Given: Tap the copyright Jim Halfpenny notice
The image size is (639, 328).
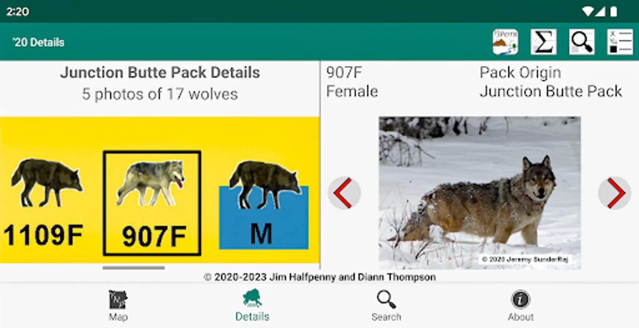Looking at the screenshot, I should (x=319, y=277).
